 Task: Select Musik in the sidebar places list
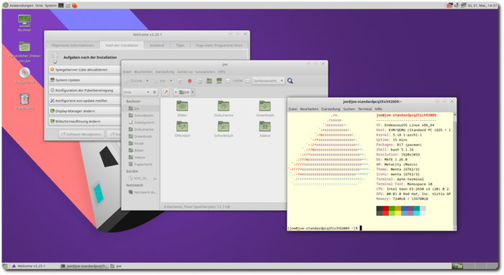[138, 143]
